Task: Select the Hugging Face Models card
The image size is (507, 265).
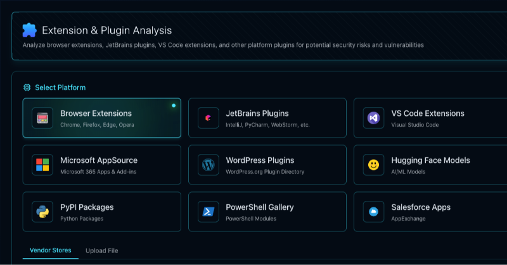Action: tap(430, 165)
